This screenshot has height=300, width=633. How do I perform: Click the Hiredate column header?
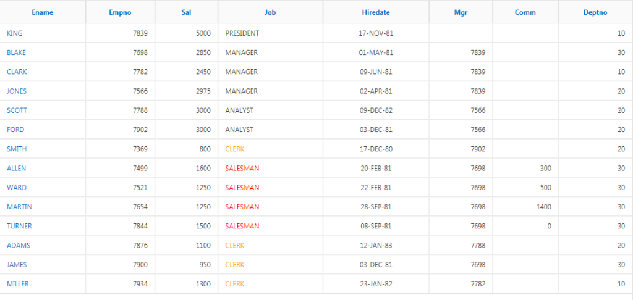376,12
